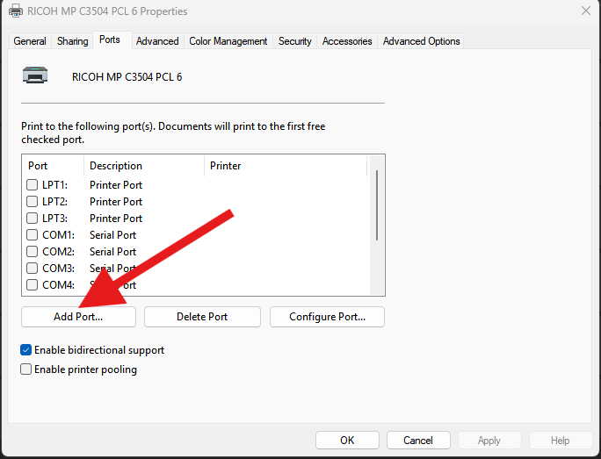Check the COM2 port checkbox

(33, 252)
